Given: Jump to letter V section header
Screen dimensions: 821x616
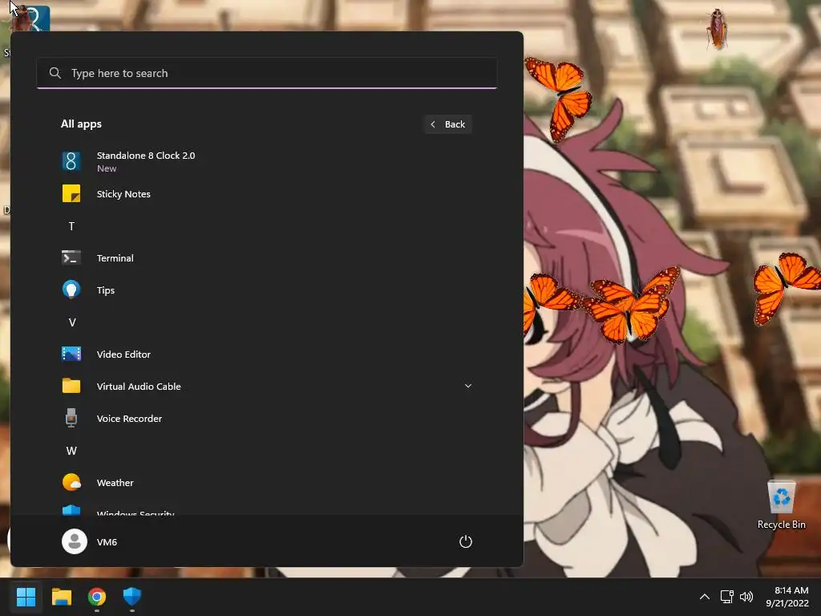Looking at the screenshot, I should coord(71,322).
